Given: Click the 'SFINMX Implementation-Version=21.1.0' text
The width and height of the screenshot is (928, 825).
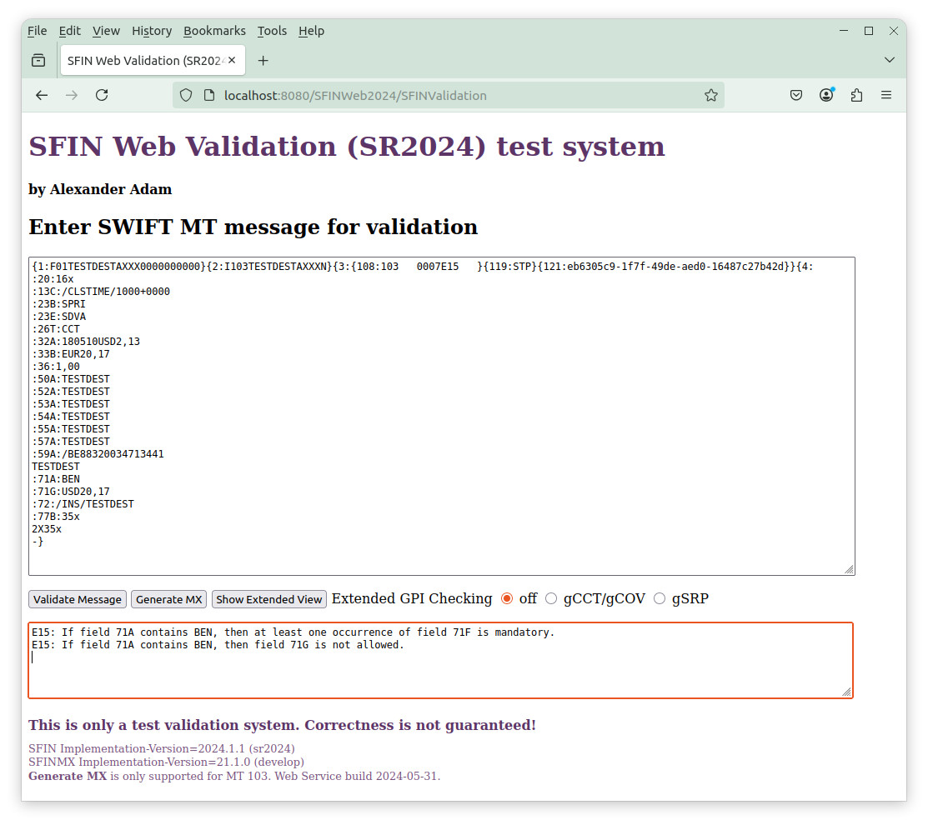Looking at the screenshot, I should point(166,762).
